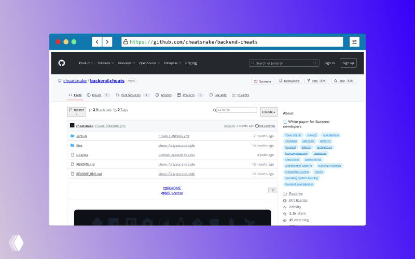Go forward with browser right arrow
The width and height of the screenshot is (415, 259).
click(107, 42)
